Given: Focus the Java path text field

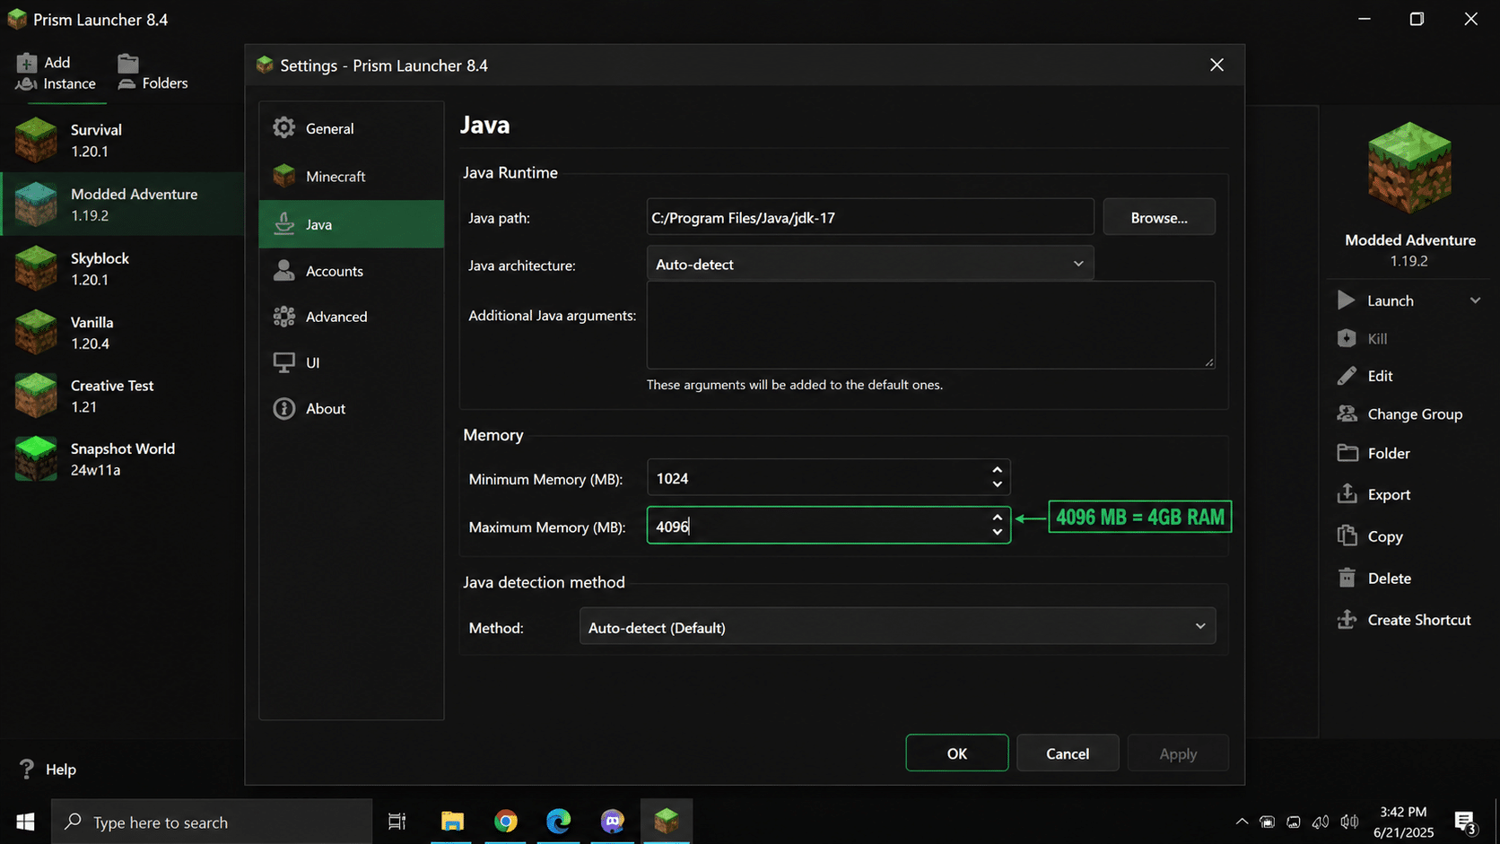Looking at the screenshot, I should [869, 217].
